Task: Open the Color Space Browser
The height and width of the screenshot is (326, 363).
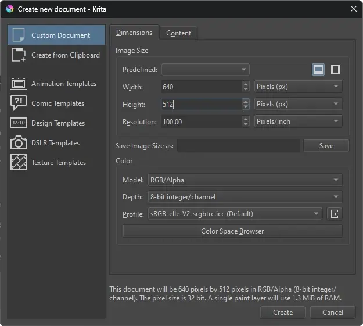Action: 232,231
